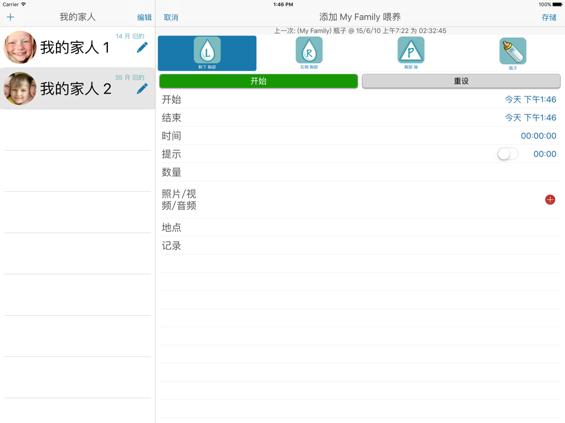Viewport: 565px width, 423px height.
Task: Tap the 记录 notes field
Action: click(x=359, y=246)
